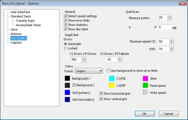Select the Autorun options page
Screen dimensions: 188x120
(16, 34)
